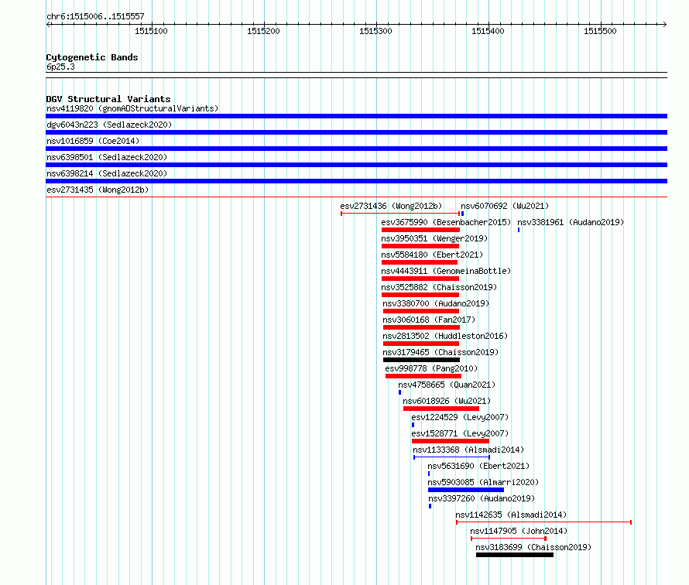The width and height of the screenshot is (689, 585).
Task: Click the ruler's left end arrow
Action: click(x=48, y=24)
